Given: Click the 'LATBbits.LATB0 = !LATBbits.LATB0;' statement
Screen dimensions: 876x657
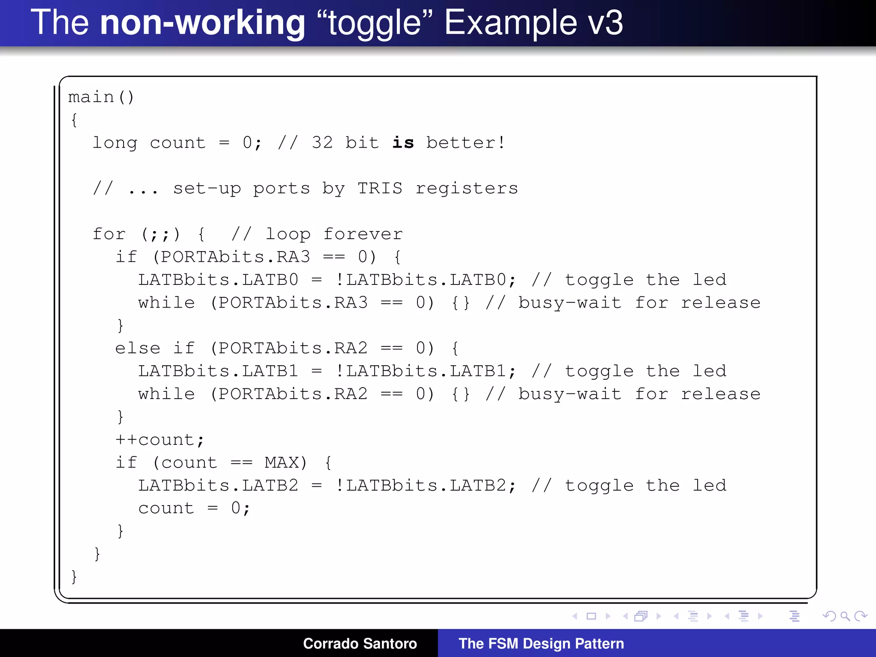Looking at the screenshot, I should [327, 280].
